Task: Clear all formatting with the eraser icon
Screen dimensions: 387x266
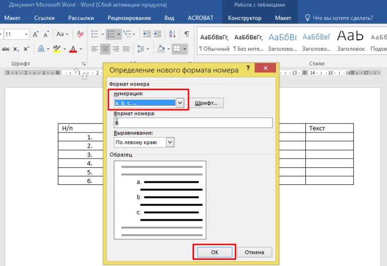Action: 80,34
